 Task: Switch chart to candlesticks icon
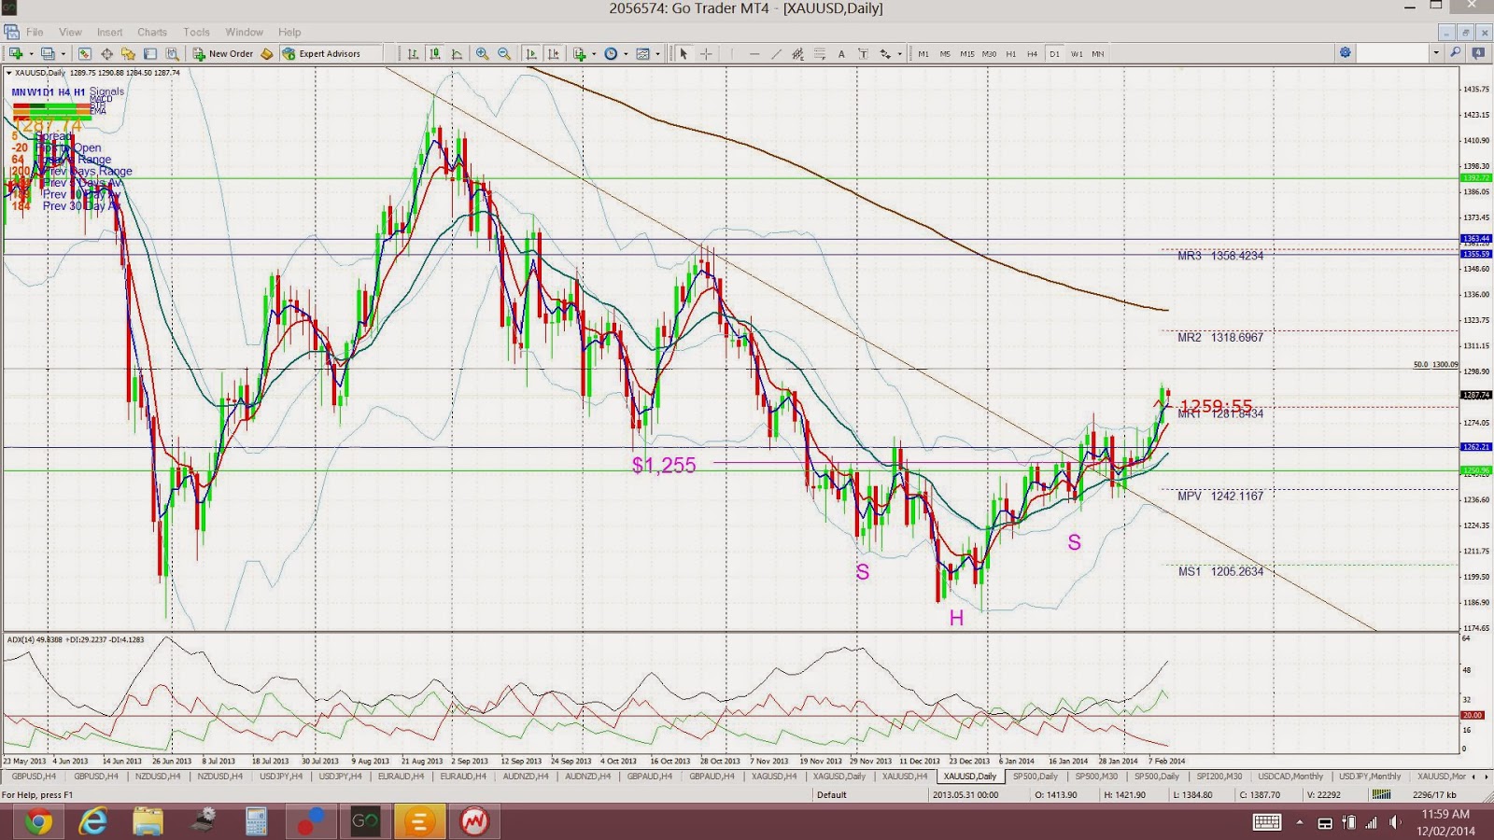pos(435,54)
